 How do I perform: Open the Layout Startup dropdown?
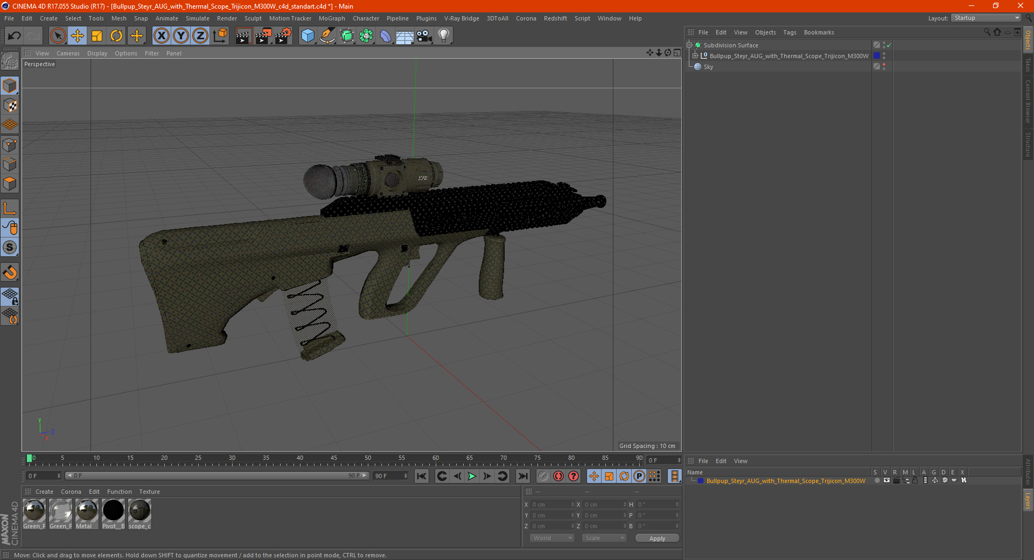click(x=986, y=18)
